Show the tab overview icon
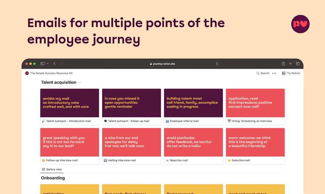The width and height of the screenshot is (325, 194). tap(297, 63)
